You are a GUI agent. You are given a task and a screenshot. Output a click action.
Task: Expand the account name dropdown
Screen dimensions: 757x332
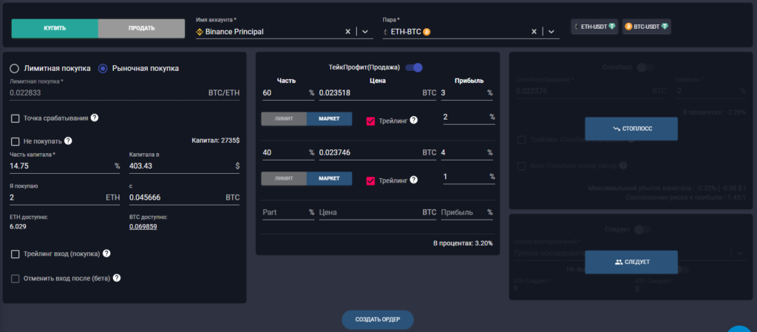pos(365,32)
